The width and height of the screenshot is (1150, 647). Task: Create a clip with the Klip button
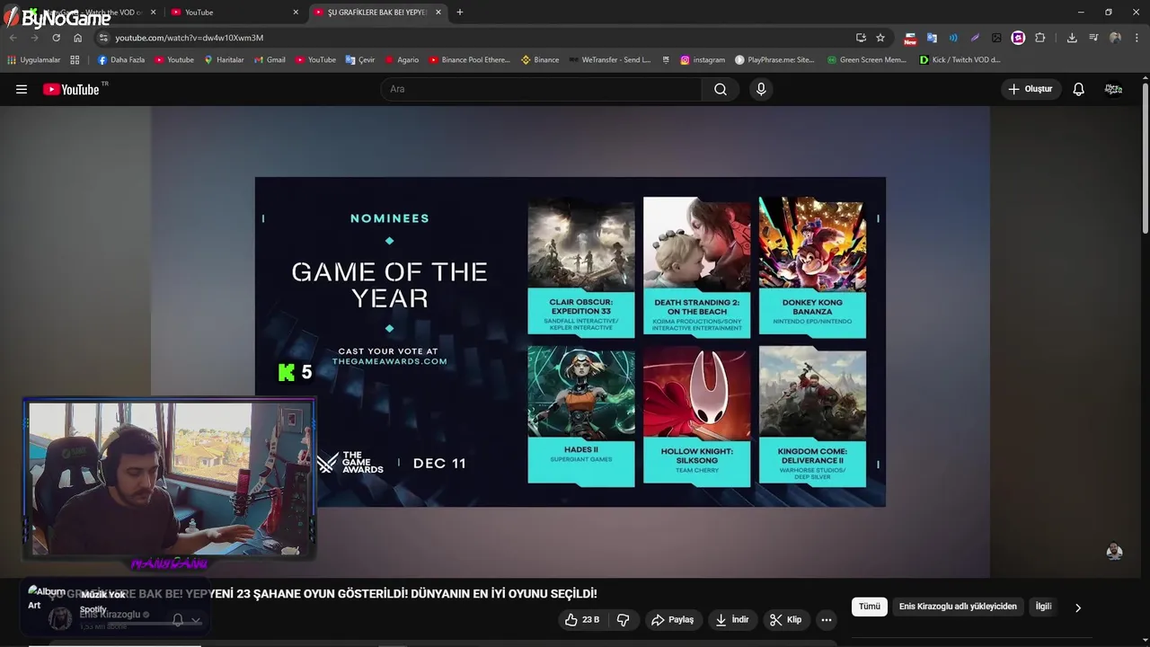pyautogui.click(x=786, y=620)
